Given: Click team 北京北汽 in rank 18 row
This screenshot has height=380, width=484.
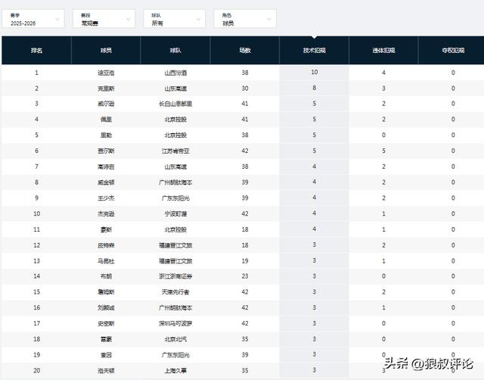Looking at the screenshot, I should point(175,339).
